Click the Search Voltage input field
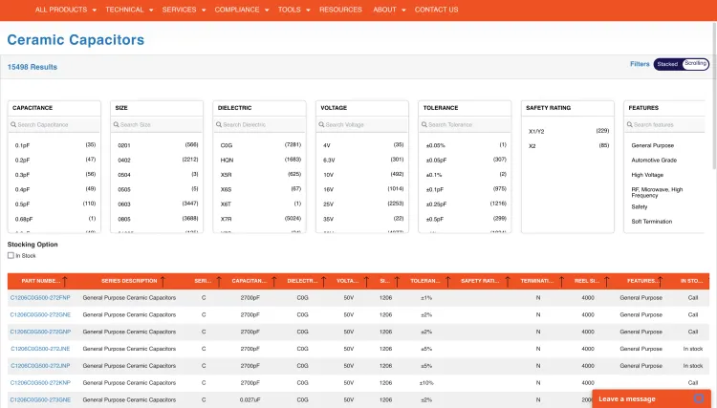This screenshot has width=717, height=408. [362, 125]
